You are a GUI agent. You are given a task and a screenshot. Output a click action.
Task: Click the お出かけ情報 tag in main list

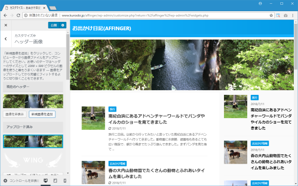pos(117,164)
